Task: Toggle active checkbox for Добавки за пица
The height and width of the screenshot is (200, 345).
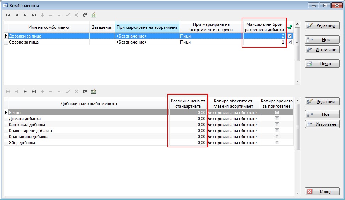Action: click(x=290, y=36)
